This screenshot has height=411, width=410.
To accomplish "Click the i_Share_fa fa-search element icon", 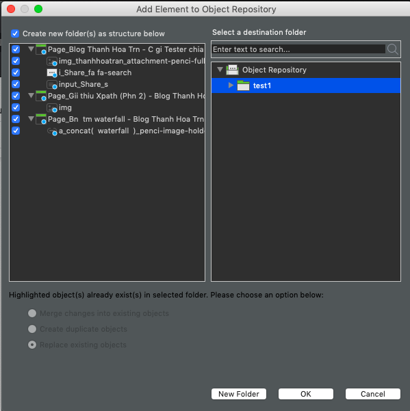I will (52, 72).
